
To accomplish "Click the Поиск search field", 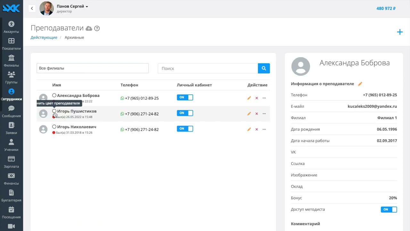I will pyautogui.click(x=208, y=68).
